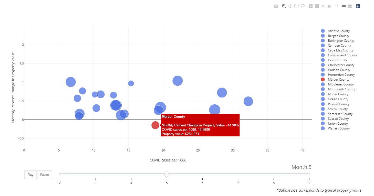Click the Zoom In plus icon
The width and height of the screenshot is (374, 196).
[311, 6]
